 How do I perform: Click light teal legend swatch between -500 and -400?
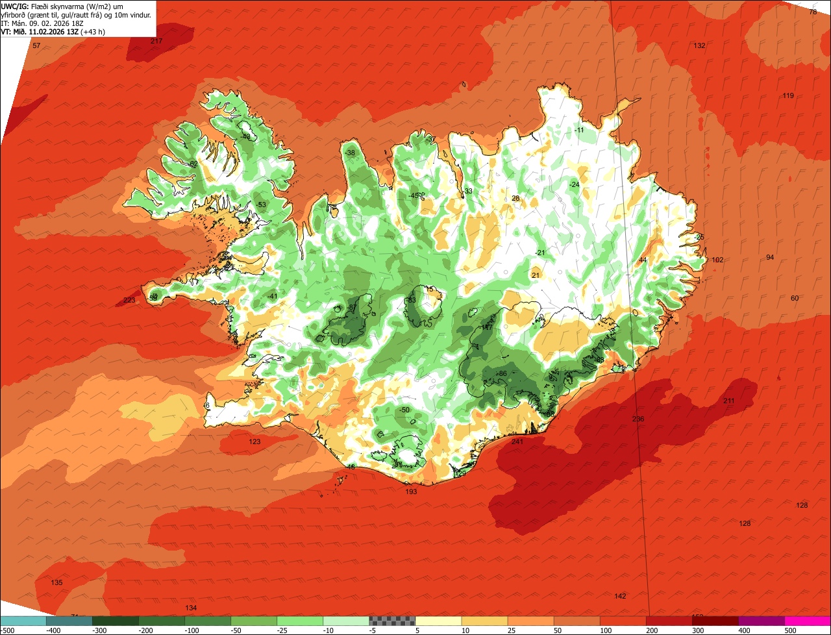pyautogui.click(x=23, y=621)
